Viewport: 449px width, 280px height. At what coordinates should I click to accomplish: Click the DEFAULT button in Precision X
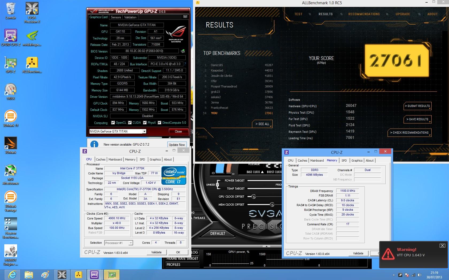click(x=218, y=234)
